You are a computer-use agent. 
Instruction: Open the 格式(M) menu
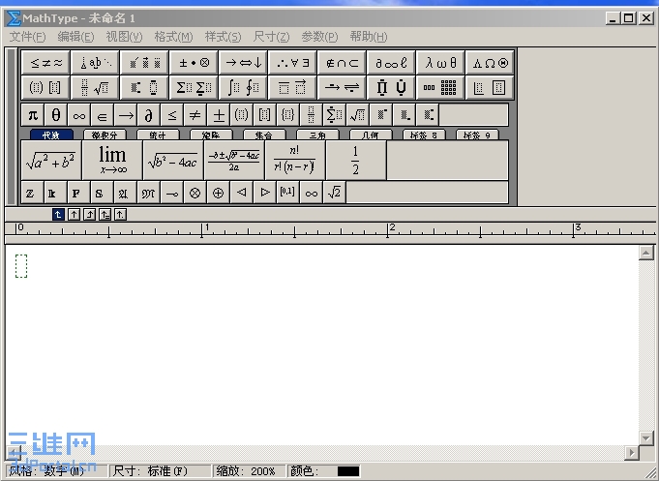pos(173,37)
